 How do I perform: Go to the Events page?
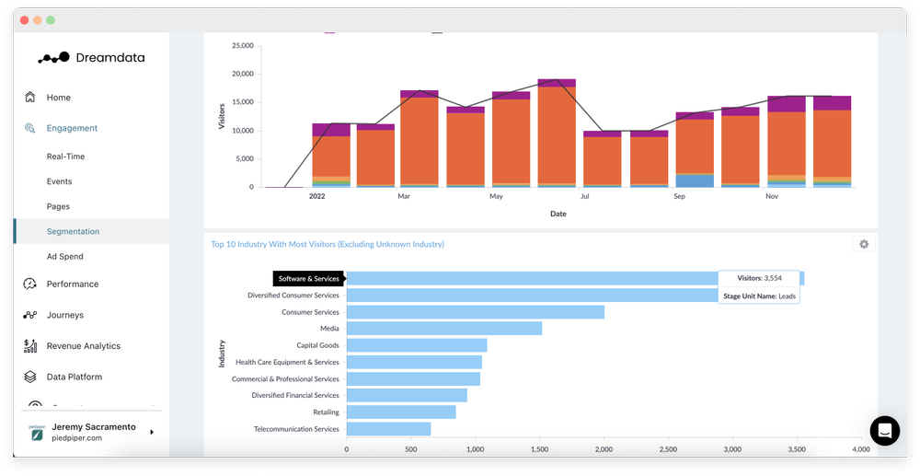pyautogui.click(x=59, y=181)
